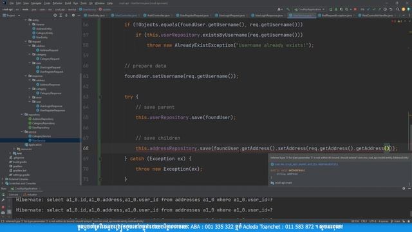
Task: Click the Expand All icon in Project panel
Action: pos(61,15)
